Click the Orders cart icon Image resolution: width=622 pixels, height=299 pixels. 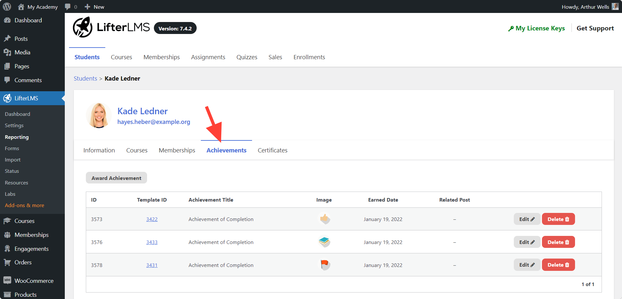click(x=7, y=262)
